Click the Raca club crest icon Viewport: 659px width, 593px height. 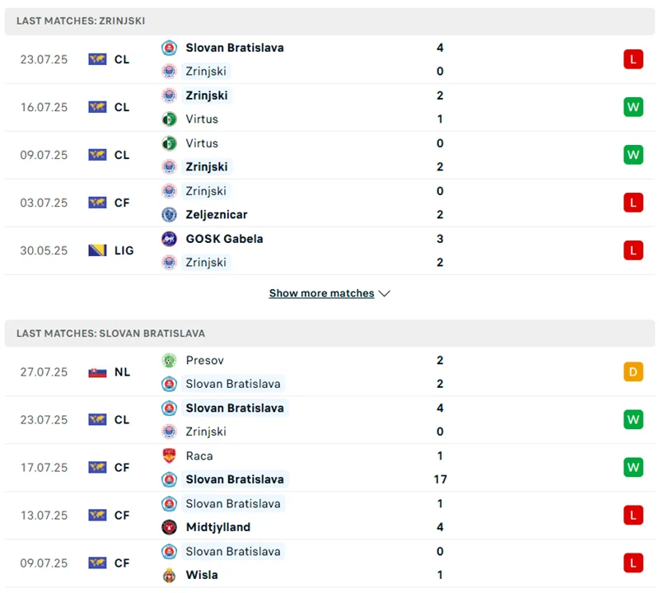169,455
